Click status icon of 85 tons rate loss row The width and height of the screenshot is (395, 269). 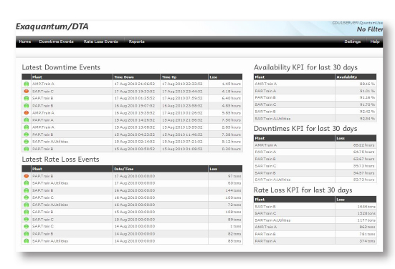tap(27, 241)
